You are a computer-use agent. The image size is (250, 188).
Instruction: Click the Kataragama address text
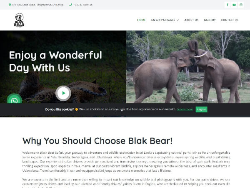pyautogui.click(x=38, y=5)
